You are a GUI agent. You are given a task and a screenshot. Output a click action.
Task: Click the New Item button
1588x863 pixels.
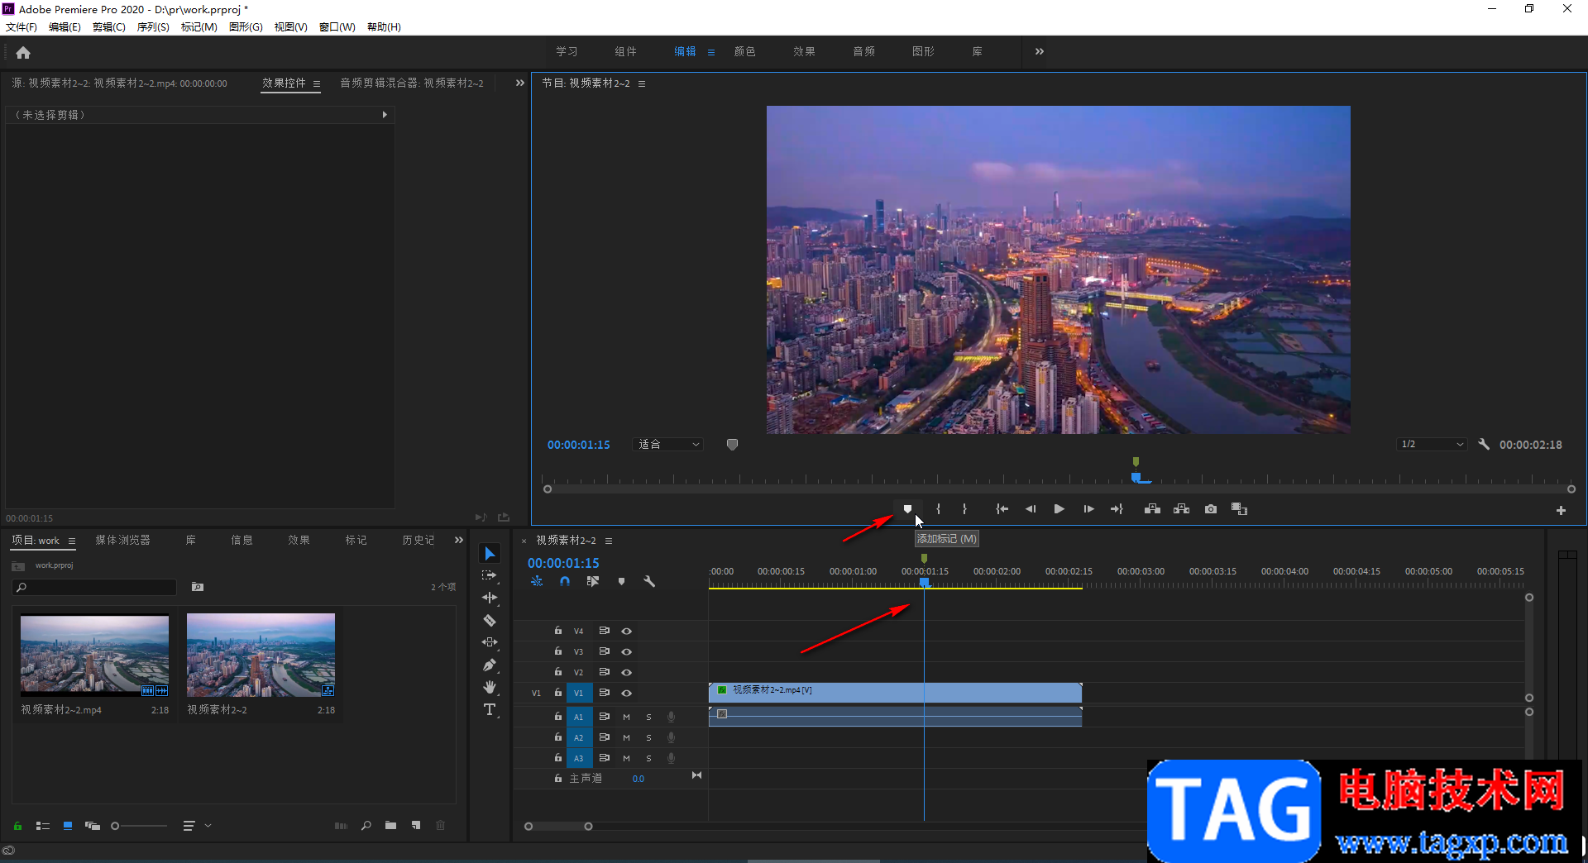coord(416,826)
